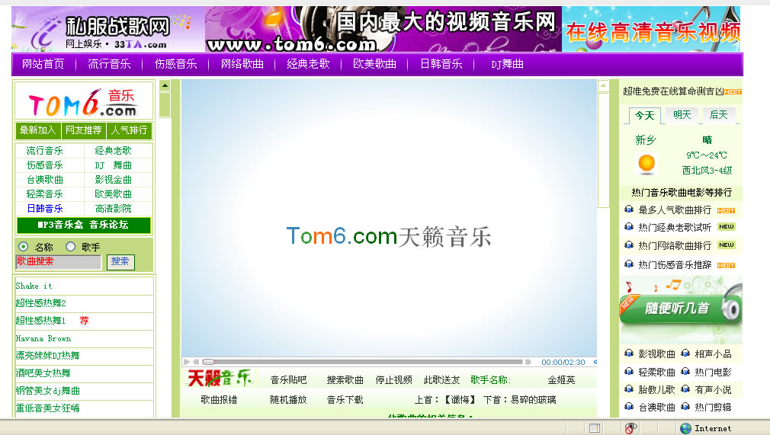Open the 在线高清音乐视频 banner
770x435 pixels.
pyautogui.click(x=651, y=29)
